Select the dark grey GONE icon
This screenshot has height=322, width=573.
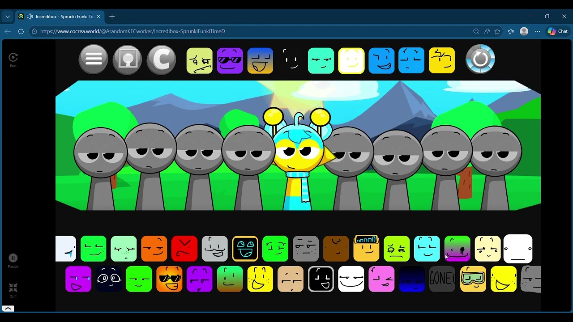[442, 279]
